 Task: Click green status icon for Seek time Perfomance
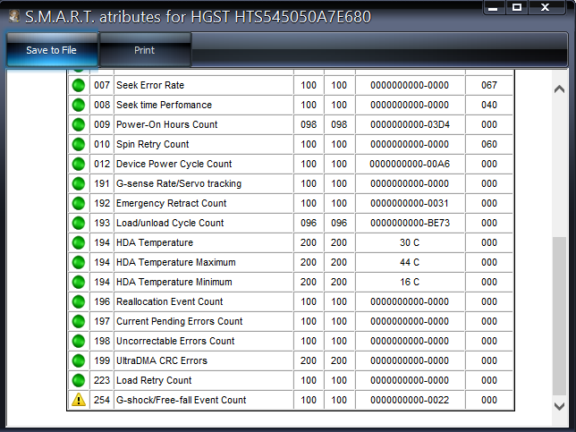pyautogui.click(x=78, y=105)
